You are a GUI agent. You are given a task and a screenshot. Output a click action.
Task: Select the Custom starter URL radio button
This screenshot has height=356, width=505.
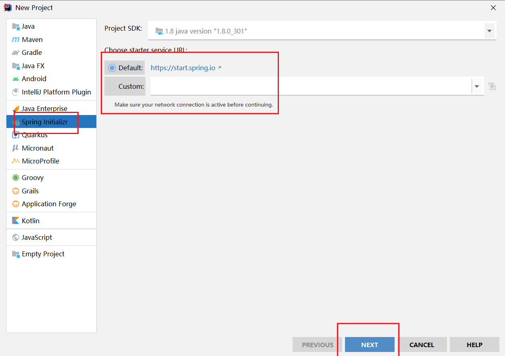pos(112,86)
